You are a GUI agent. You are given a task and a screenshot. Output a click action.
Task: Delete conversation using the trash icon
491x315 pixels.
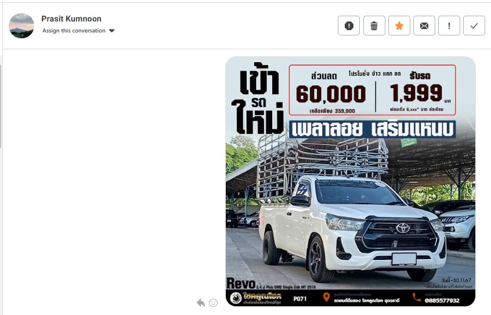[374, 26]
